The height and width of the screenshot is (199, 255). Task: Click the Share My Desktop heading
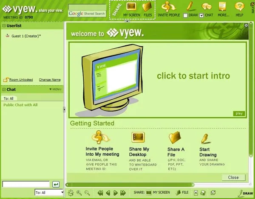[139, 152]
